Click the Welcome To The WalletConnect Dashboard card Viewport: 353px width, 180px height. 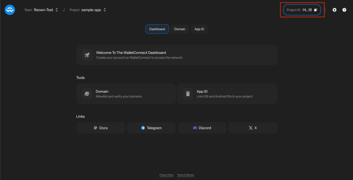(x=177, y=55)
